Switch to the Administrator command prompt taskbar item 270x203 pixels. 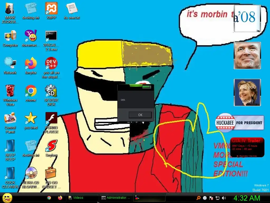[116, 198]
